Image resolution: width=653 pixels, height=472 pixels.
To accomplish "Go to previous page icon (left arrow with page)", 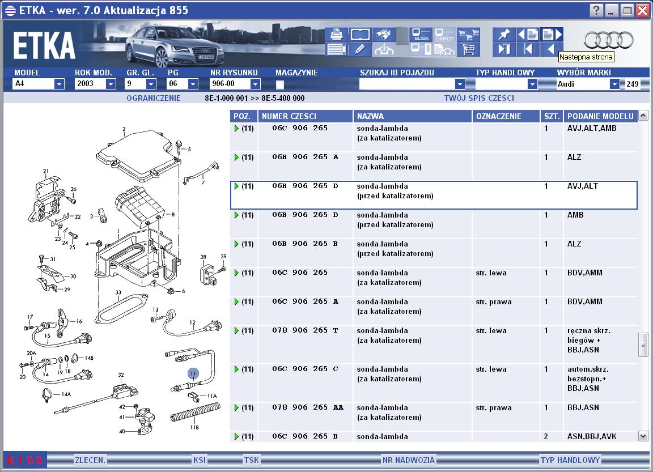I will [528, 34].
